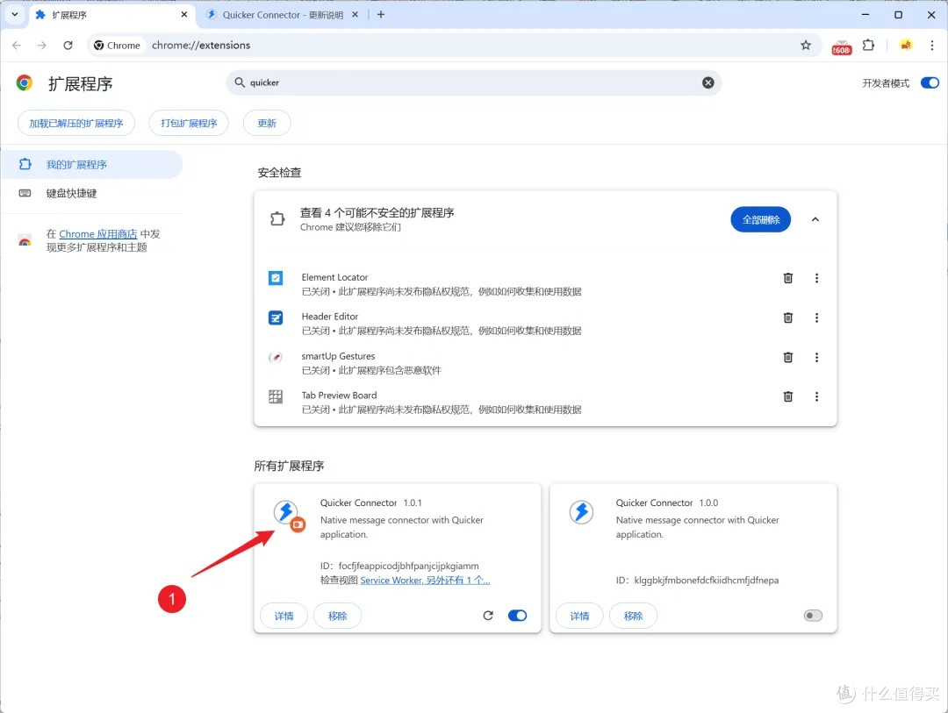Image resolution: width=948 pixels, height=713 pixels.
Task: Open more options for Element Locator
Action: pyautogui.click(x=816, y=278)
